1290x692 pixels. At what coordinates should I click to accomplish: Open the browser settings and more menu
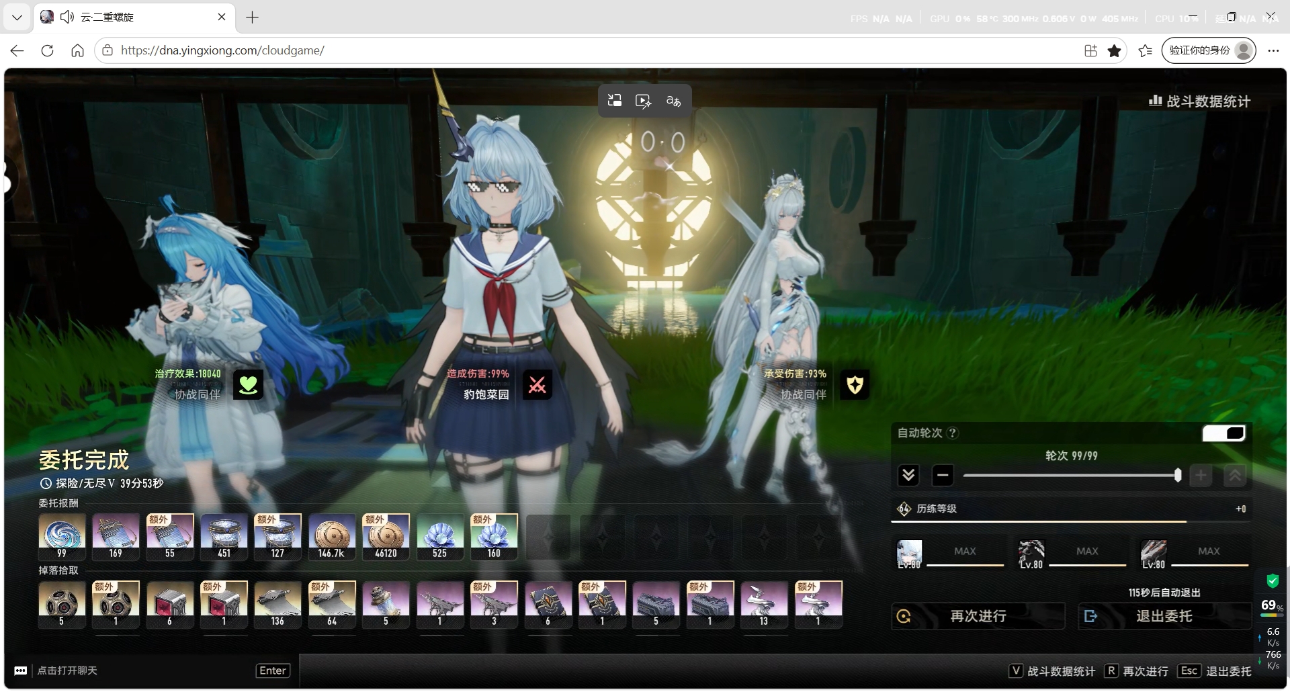click(x=1273, y=50)
